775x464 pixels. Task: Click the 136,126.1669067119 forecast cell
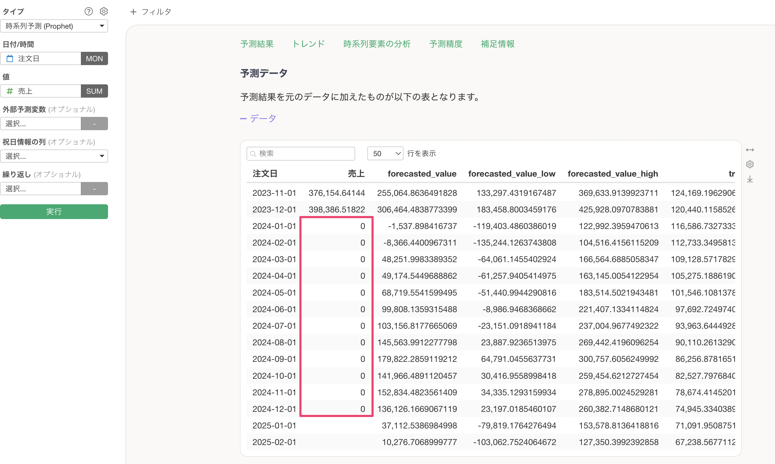click(x=417, y=409)
